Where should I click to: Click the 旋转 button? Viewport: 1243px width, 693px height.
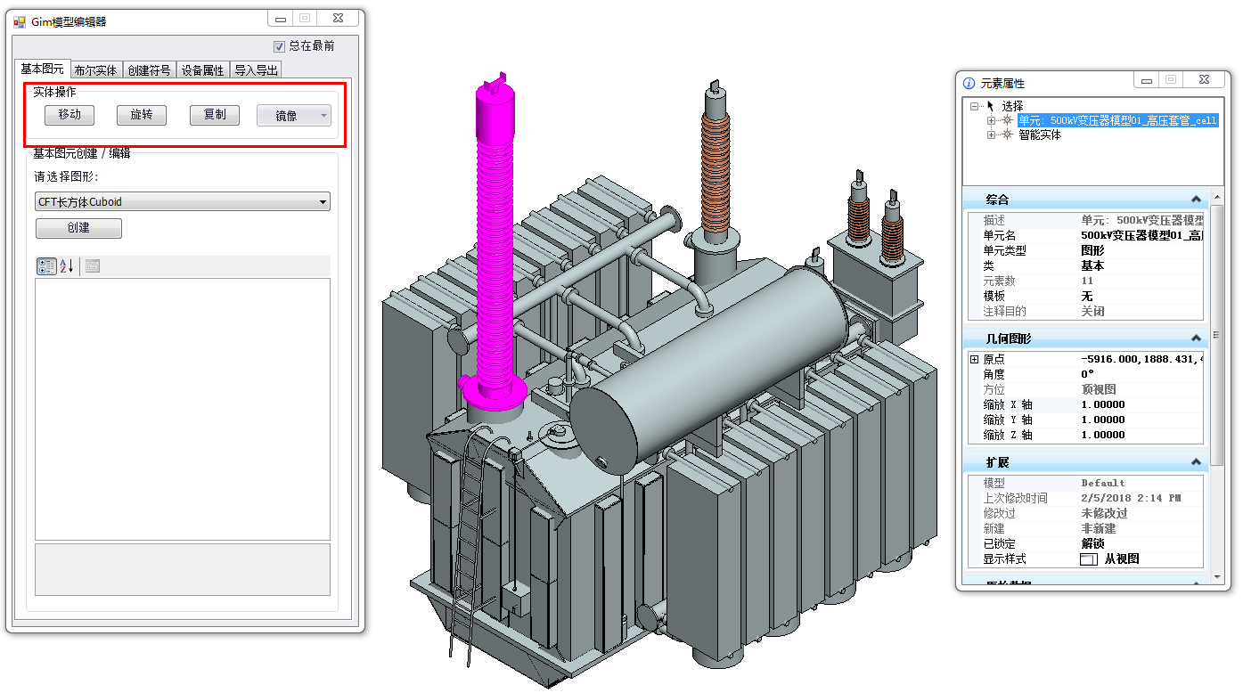pos(142,115)
